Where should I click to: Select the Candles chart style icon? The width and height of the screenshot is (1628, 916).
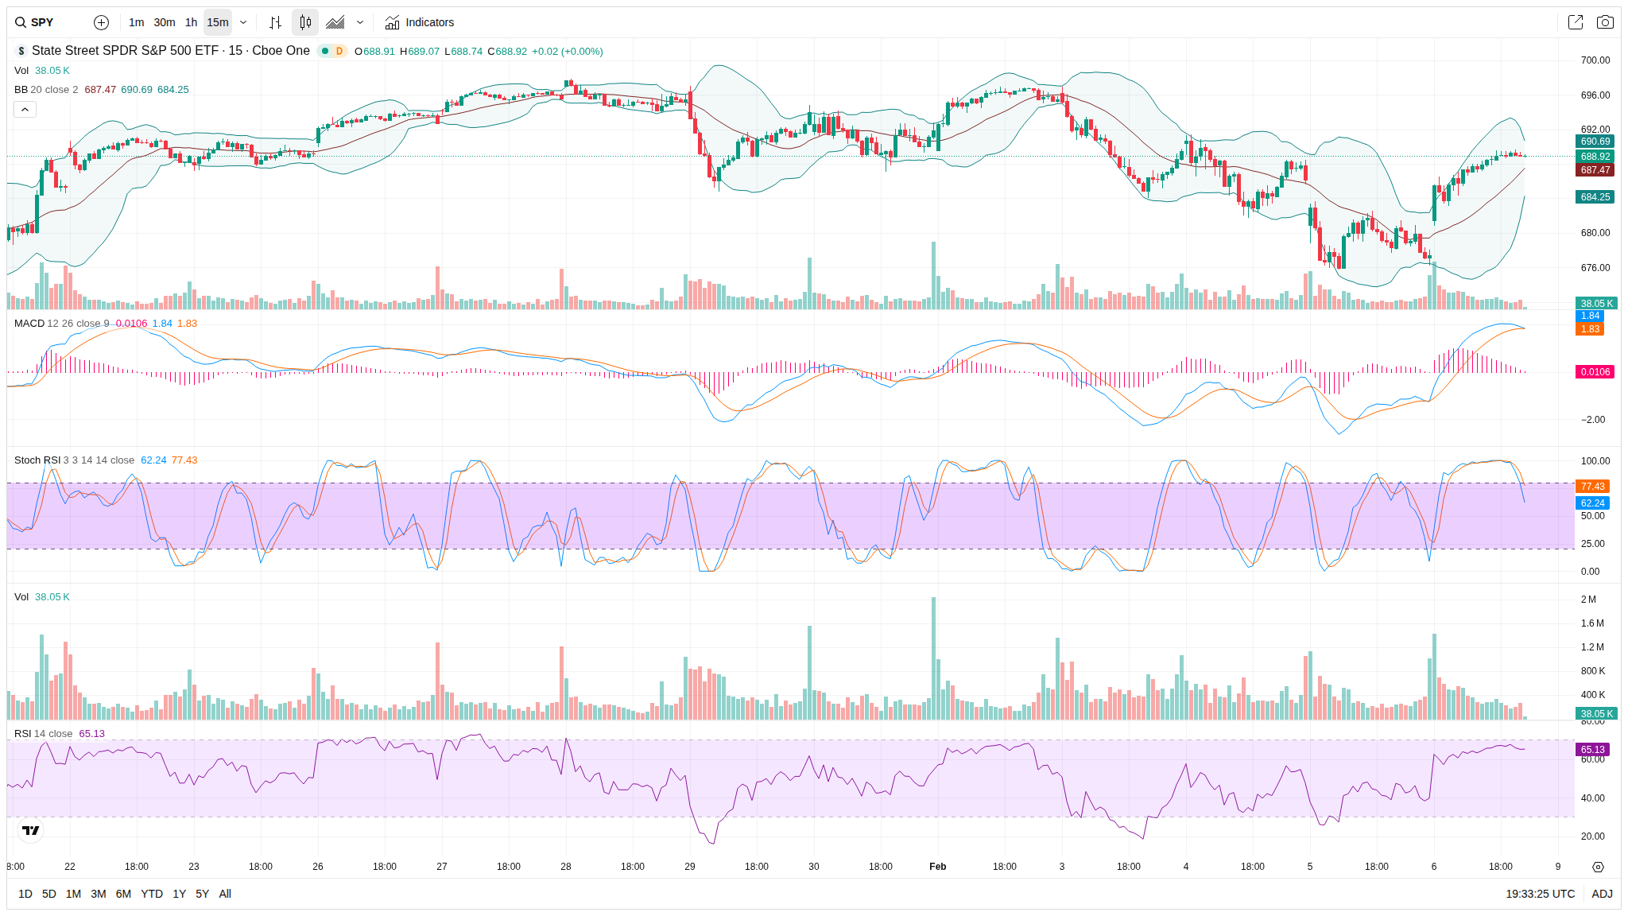pyautogui.click(x=305, y=22)
